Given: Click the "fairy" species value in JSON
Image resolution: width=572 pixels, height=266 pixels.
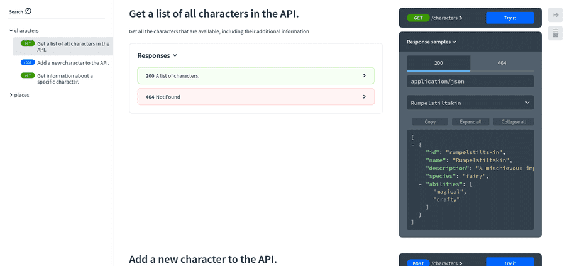Looking at the screenshot, I should tap(473, 176).
